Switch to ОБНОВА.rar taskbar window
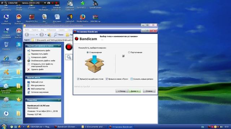The height and width of the screenshot is (129, 231). tap(39, 127)
